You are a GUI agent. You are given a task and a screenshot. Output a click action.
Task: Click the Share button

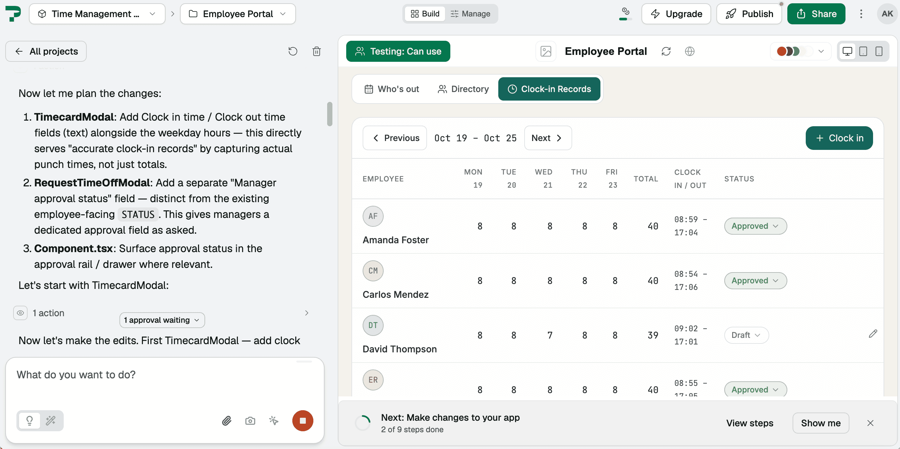click(816, 13)
